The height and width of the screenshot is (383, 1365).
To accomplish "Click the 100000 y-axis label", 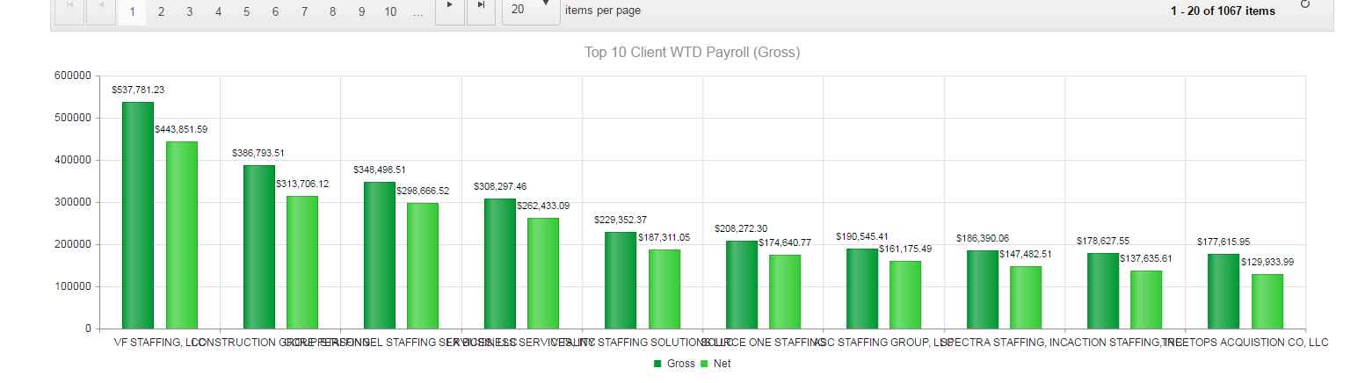I will tap(72, 286).
